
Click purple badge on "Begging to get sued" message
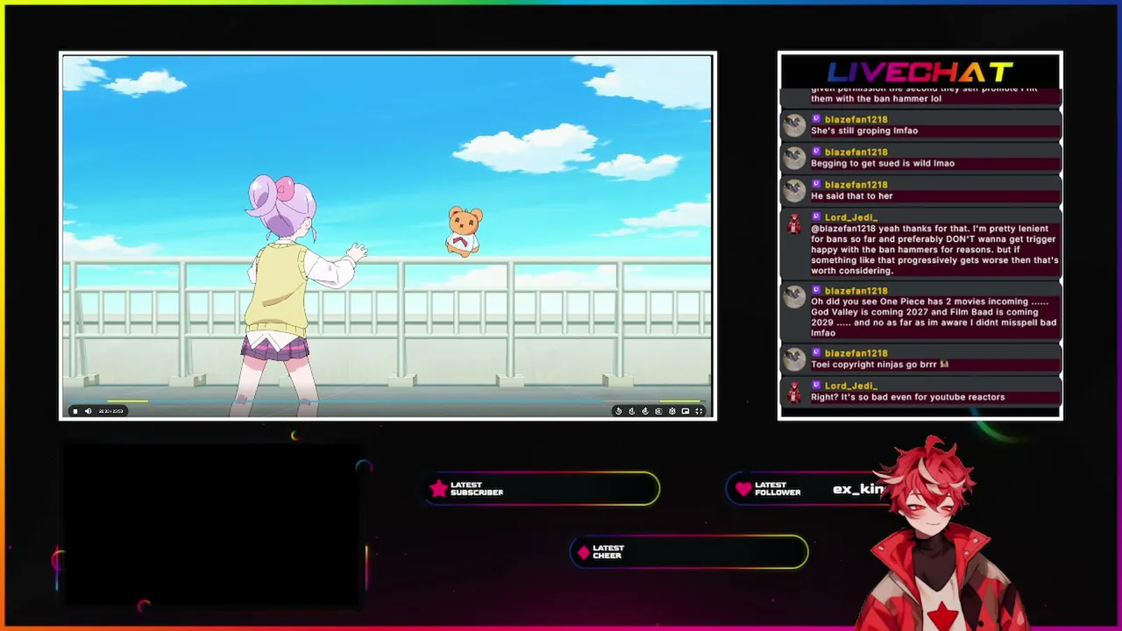(x=816, y=152)
